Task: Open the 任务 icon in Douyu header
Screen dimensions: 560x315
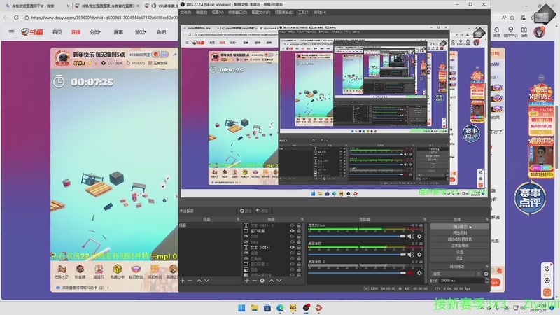Action: pos(524,31)
